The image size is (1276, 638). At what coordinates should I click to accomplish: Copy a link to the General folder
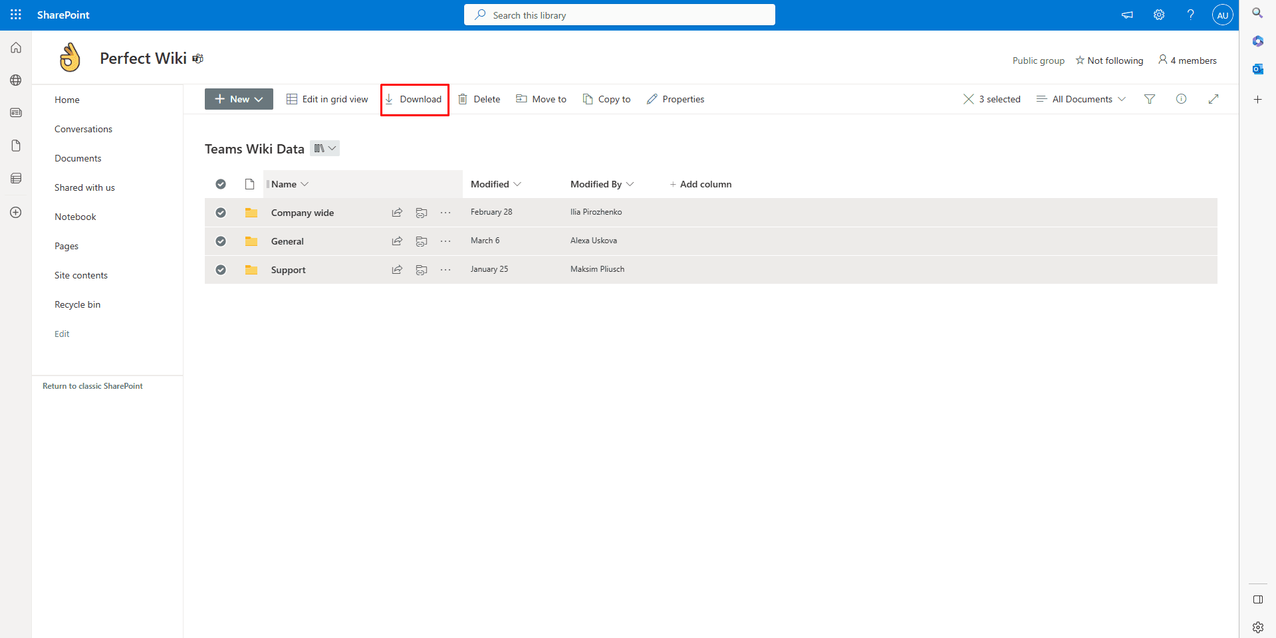421,241
